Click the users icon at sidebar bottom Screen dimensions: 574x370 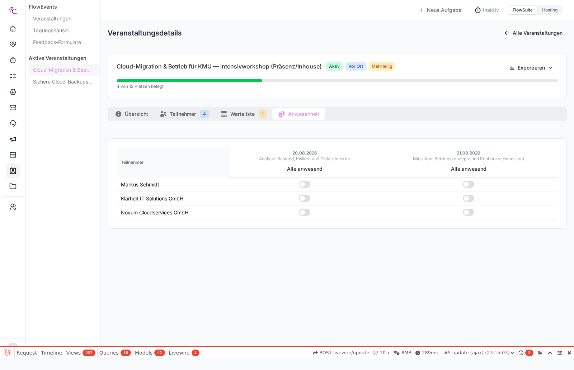click(x=13, y=207)
